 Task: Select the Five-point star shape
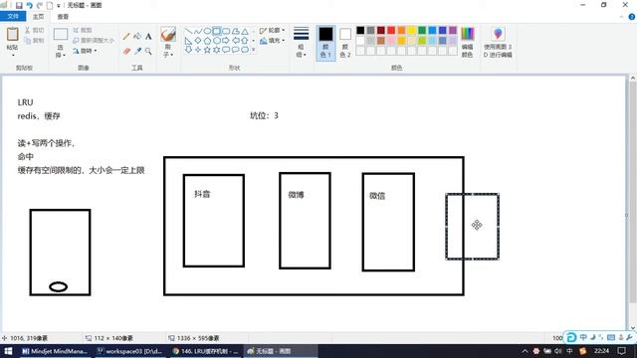pyautogui.click(x=207, y=50)
